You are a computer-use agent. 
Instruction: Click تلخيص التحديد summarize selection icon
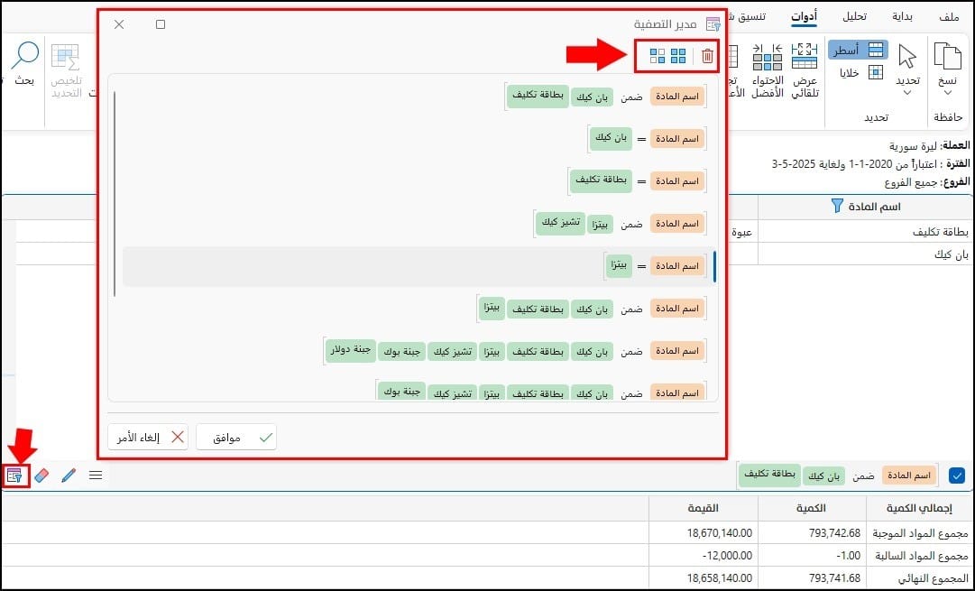click(66, 57)
